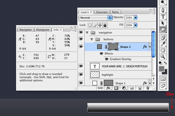Click the Opacity value field
This screenshot has width=175, height=116.
pyautogui.click(x=129, y=17)
